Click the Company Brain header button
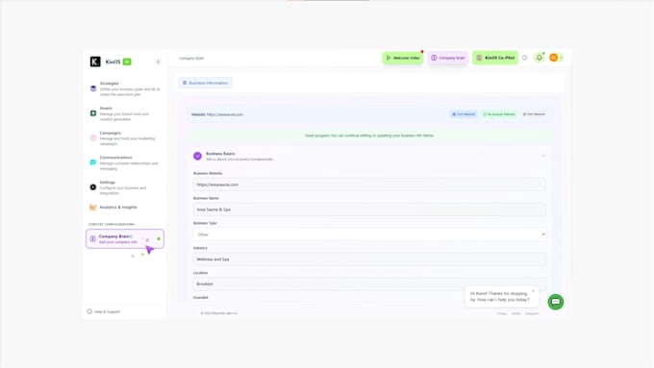The height and width of the screenshot is (368, 654). tap(447, 58)
